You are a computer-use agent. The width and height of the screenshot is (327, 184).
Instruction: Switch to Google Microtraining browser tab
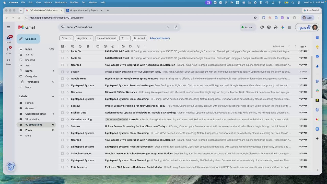(x=84, y=10)
